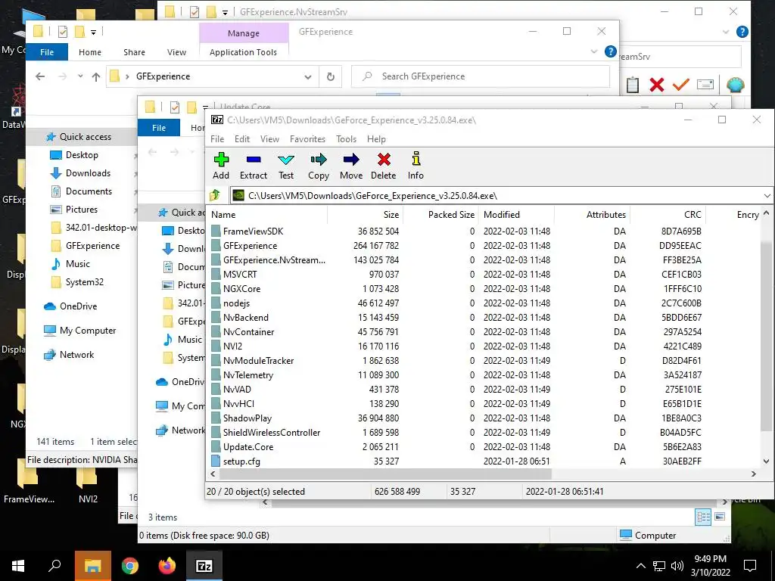Open File Explorer from the taskbar
This screenshot has width=775, height=581.
click(93, 566)
